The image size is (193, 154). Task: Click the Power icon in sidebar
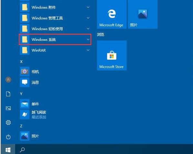8,137
